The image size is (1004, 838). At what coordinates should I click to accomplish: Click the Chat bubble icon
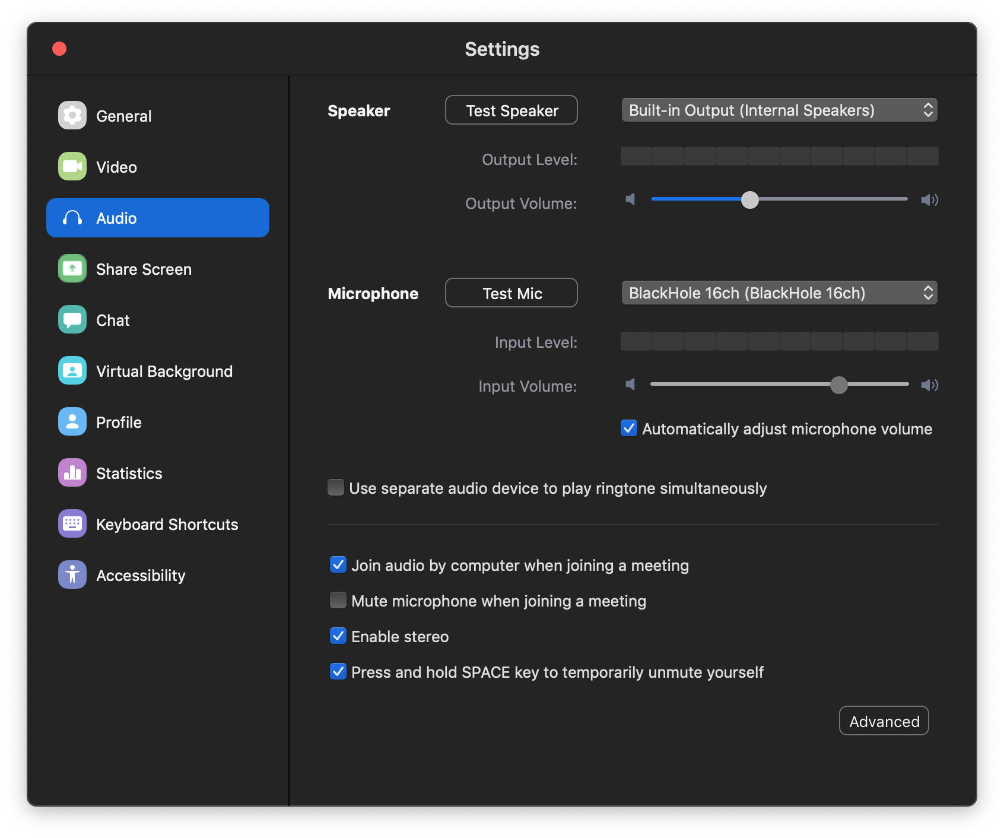pyautogui.click(x=72, y=319)
